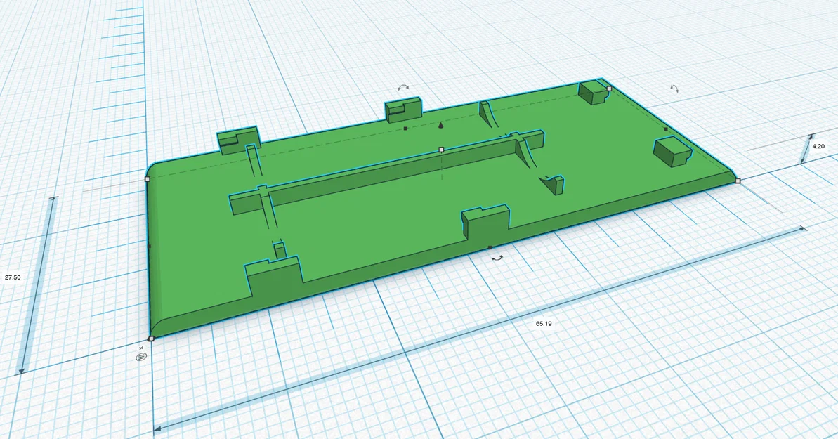Select black midpoint handle on right edge
Screen dimensions: 838x439
point(665,129)
